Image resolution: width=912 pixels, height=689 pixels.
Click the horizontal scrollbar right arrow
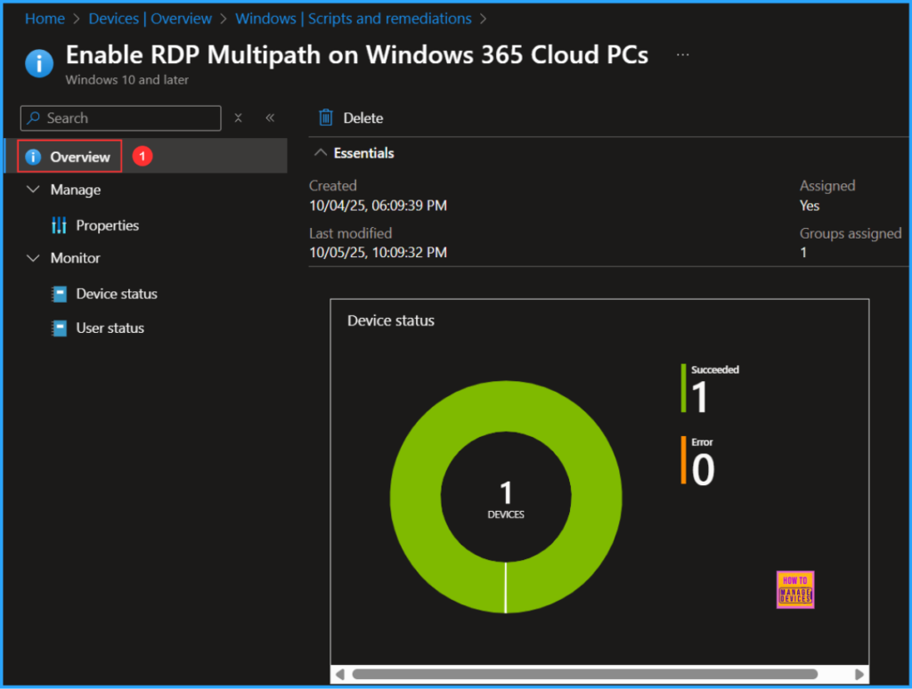pyautogui.click(x=859, y=674)
